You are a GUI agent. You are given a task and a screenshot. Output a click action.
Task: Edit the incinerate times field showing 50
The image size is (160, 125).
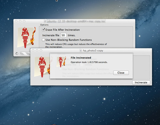[63, 35]
